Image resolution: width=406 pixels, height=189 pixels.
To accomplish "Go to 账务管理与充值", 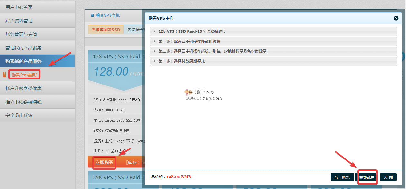I will (x=21, y=34).
